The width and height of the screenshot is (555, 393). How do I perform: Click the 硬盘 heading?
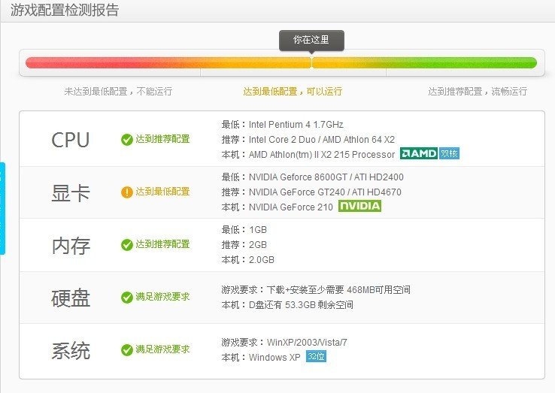[71, 298]
